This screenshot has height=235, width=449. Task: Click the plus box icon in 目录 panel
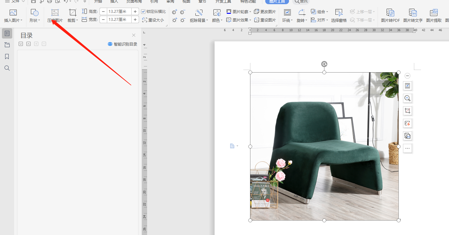coord(36,44)
